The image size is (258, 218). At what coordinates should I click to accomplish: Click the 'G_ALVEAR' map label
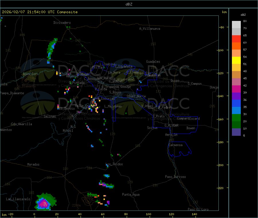(x=171, y=125)
